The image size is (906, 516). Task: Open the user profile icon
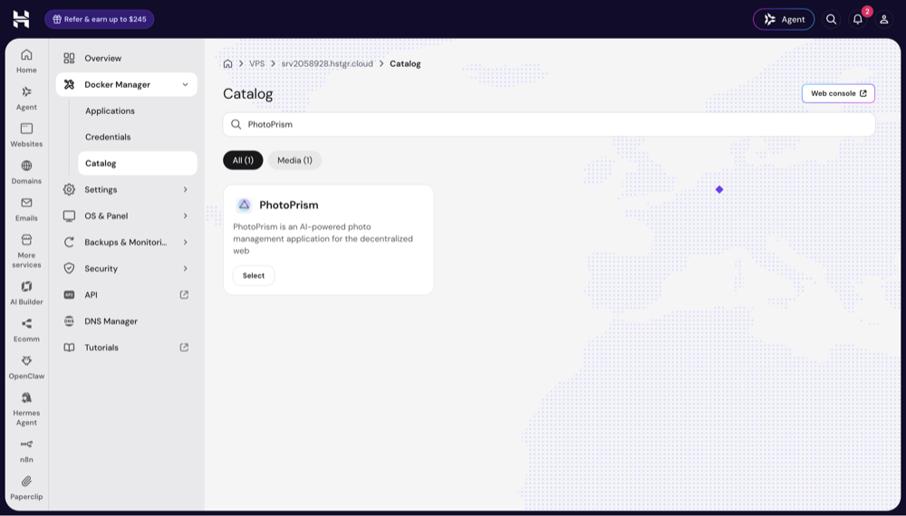tap(883, 19)
